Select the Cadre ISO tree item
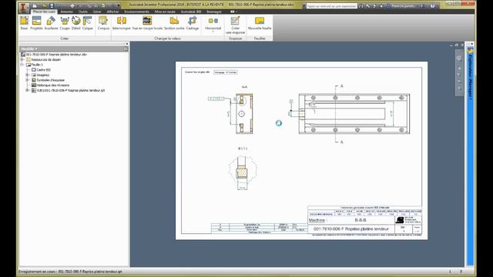This screenshot has height=277, width=493. pos(43,70)
